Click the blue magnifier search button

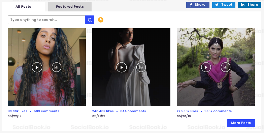click(90, 20)
